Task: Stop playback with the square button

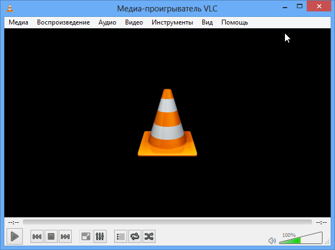Action: (51, 236)
